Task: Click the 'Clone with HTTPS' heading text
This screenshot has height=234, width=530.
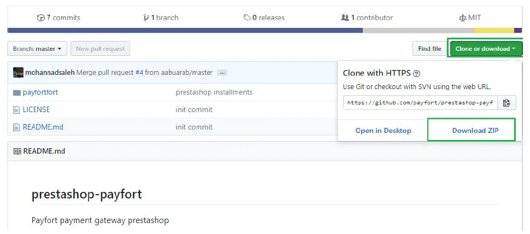Action: pyautogui.click(x=377, y=73)
